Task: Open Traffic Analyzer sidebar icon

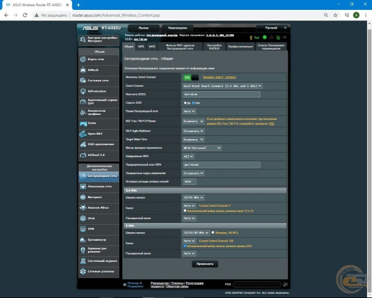Action: click(83, 112)
